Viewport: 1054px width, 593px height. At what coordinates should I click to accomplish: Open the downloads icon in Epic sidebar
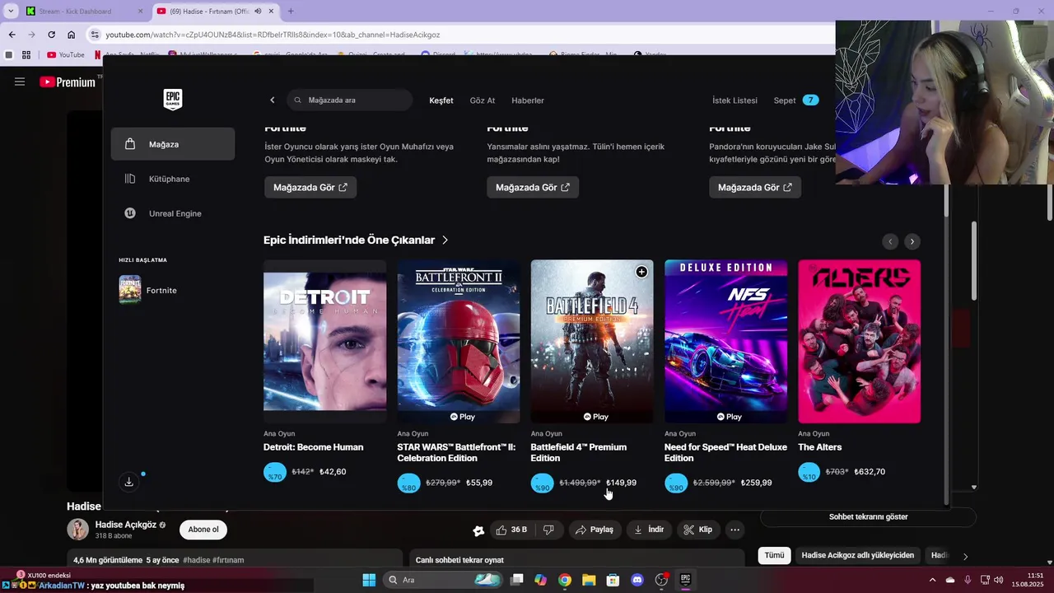click(128, 482)
